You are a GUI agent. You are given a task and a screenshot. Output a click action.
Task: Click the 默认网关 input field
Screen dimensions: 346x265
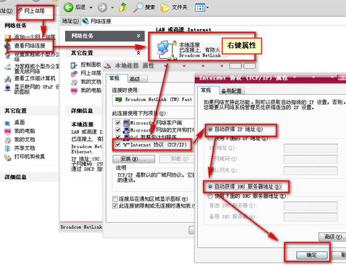point(311,171)
